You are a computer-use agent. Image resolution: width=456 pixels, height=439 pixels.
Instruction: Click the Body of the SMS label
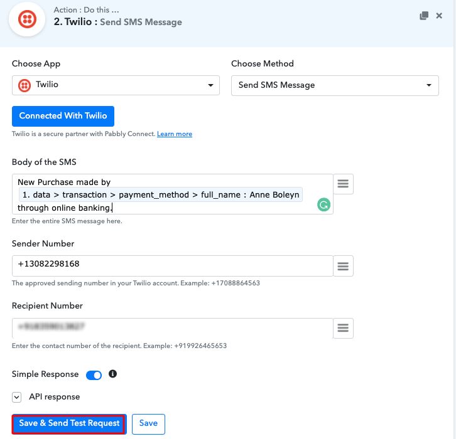(44, 162)
